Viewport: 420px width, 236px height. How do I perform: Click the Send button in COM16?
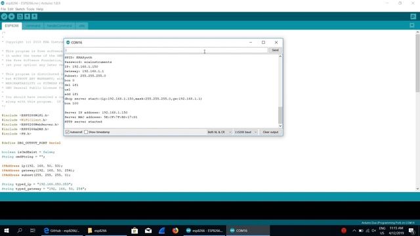[275, 50]
